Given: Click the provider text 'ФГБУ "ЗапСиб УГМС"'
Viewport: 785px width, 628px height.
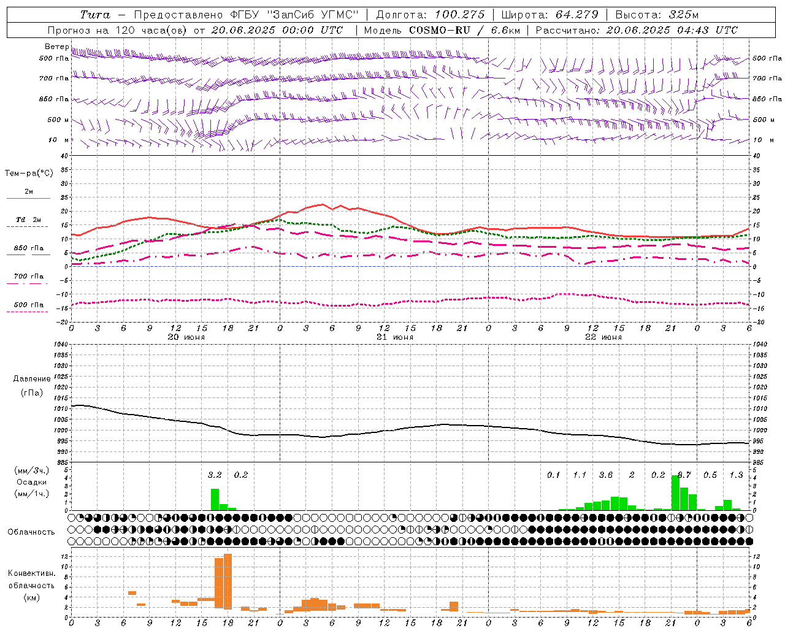Looking at the screenshot, I should click(294, 15).
